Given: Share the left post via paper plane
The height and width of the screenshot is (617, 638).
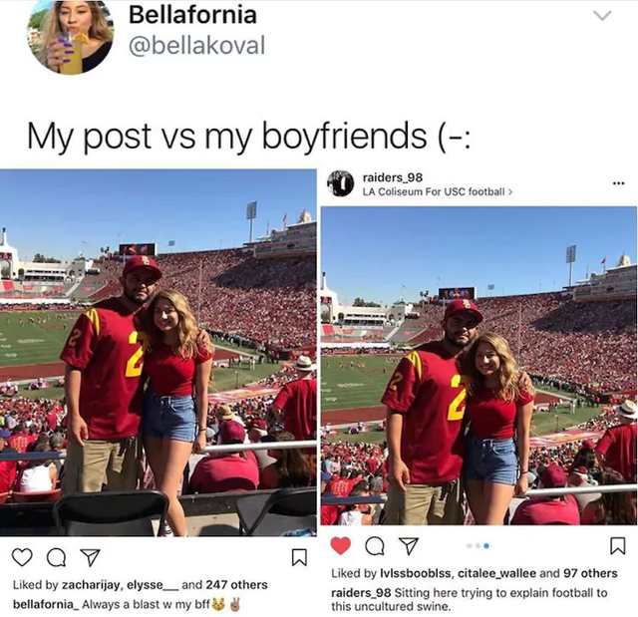Looking at the screenshot, I should click(x=90, y=557).
